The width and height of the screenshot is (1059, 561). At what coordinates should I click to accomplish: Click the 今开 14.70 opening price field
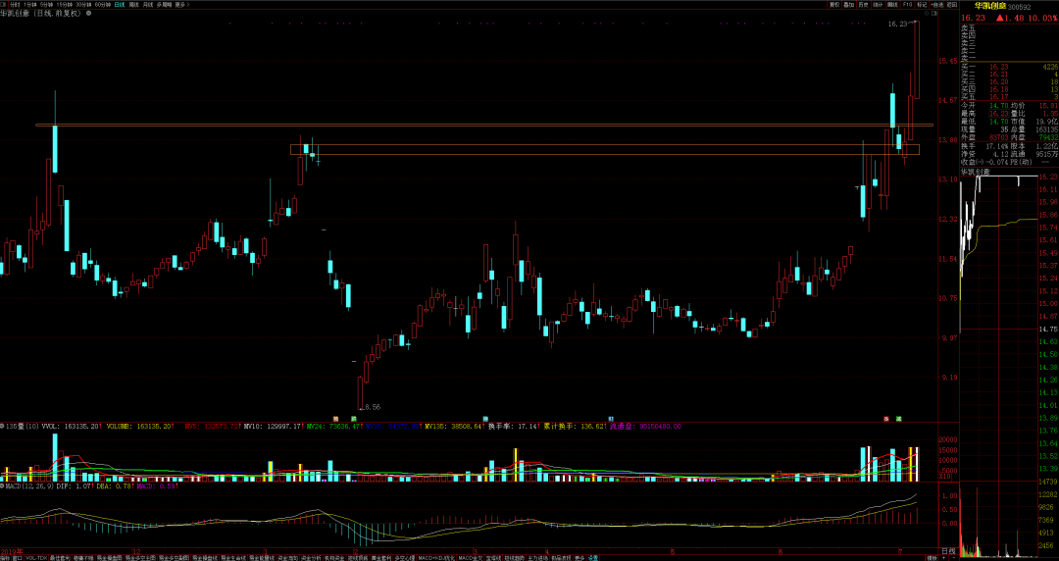pos(984,106)
